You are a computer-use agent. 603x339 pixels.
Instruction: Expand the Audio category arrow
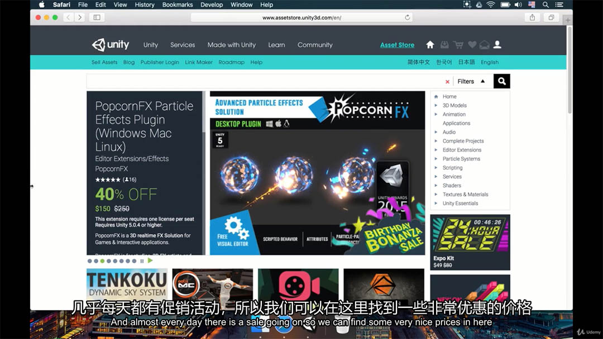point(435,132)
